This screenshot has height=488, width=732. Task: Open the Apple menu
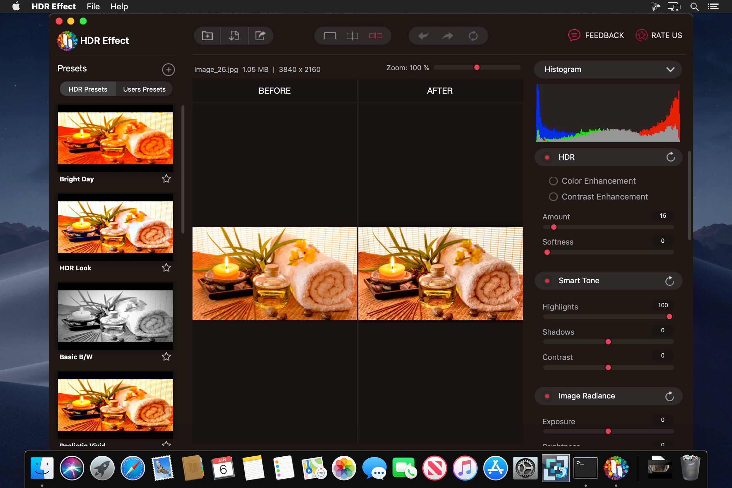[16, 6]
